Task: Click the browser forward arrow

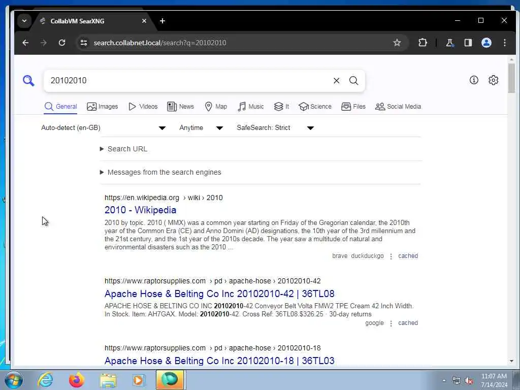Action: (44, 43)
